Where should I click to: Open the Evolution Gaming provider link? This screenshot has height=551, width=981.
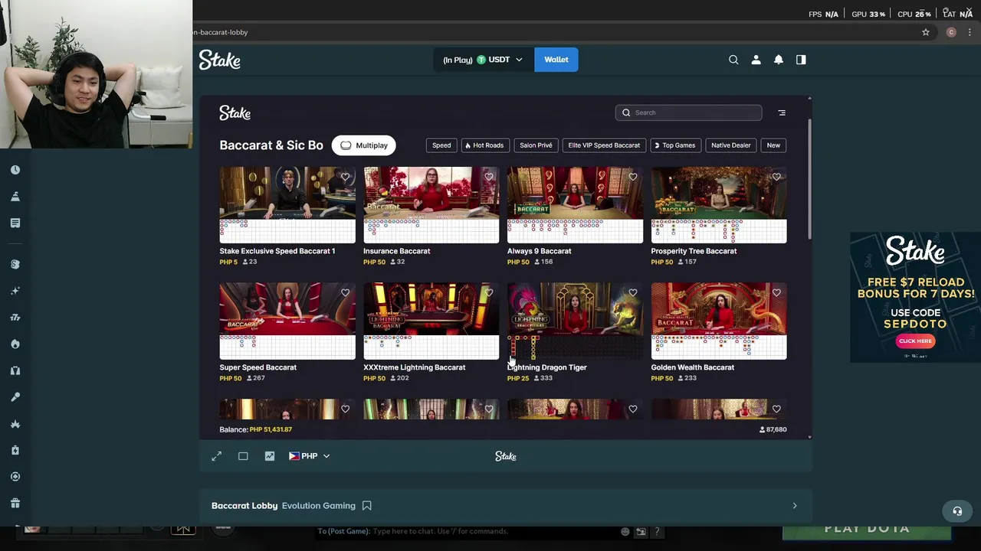(x=319, y=506)
